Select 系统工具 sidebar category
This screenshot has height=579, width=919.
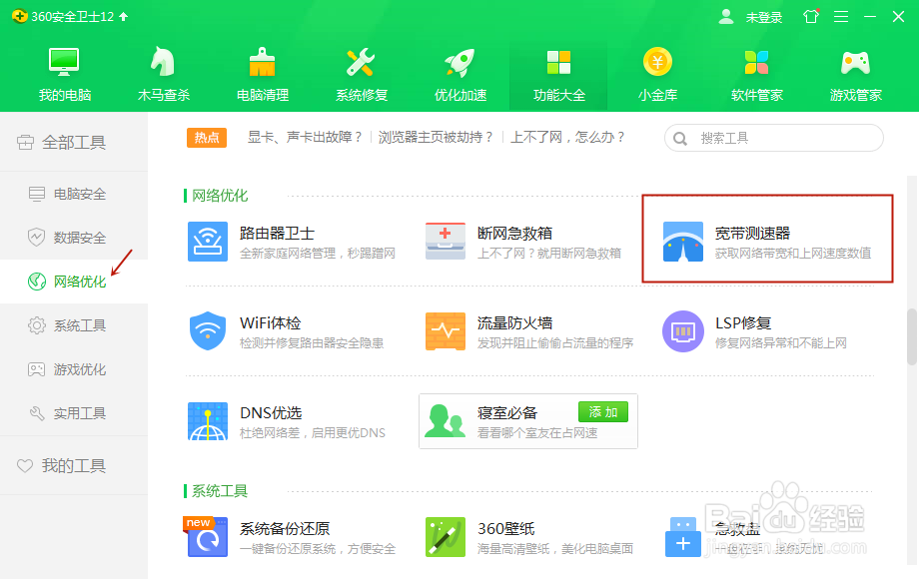click(74, 325)
